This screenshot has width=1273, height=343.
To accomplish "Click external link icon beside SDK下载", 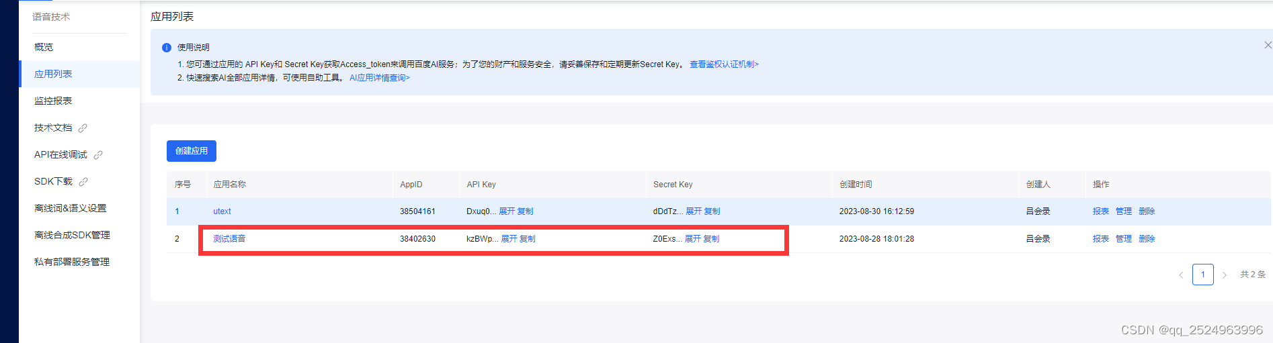I will pyautogui.click(x=83, y=182).
